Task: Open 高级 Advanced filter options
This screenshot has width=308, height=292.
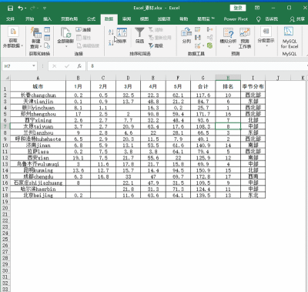Action: (x=156, y=45)
